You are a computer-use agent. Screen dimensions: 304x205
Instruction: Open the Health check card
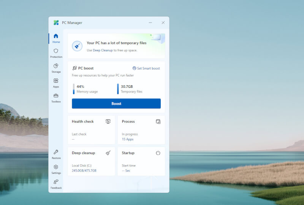[x=91, y=130]
